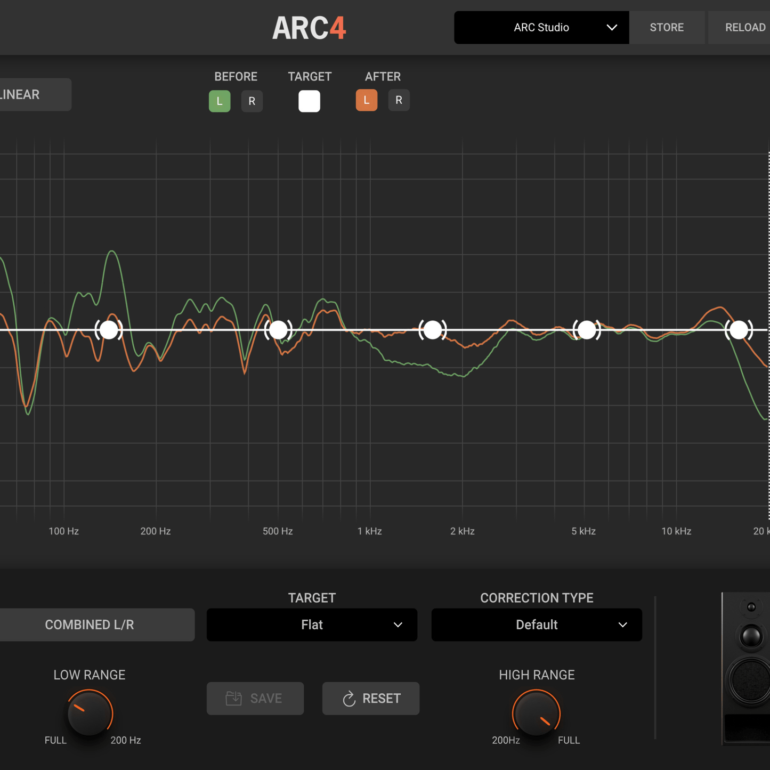The height and width of the screenshot is (770, 770).
Task: Click the 5 kHz frequency label
Action: point(583,531)
